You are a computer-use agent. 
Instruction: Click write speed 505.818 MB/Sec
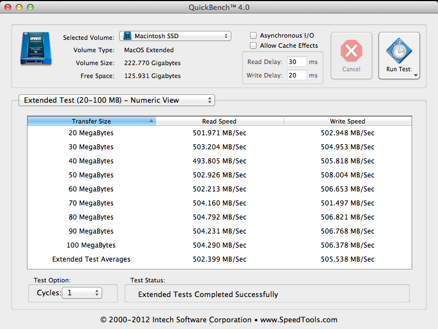click(x=348, y=161)
